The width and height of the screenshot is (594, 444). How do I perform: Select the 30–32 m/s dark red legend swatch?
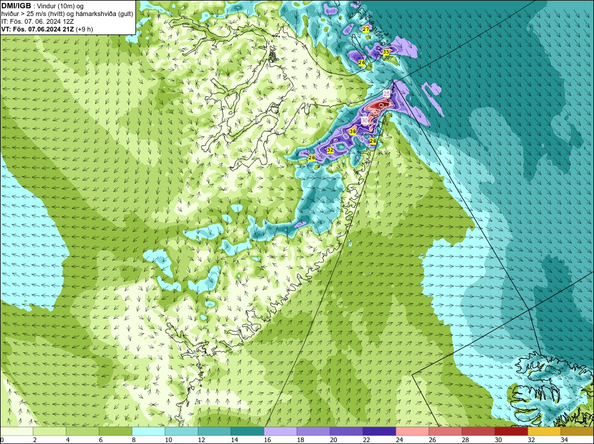[511, 431]
